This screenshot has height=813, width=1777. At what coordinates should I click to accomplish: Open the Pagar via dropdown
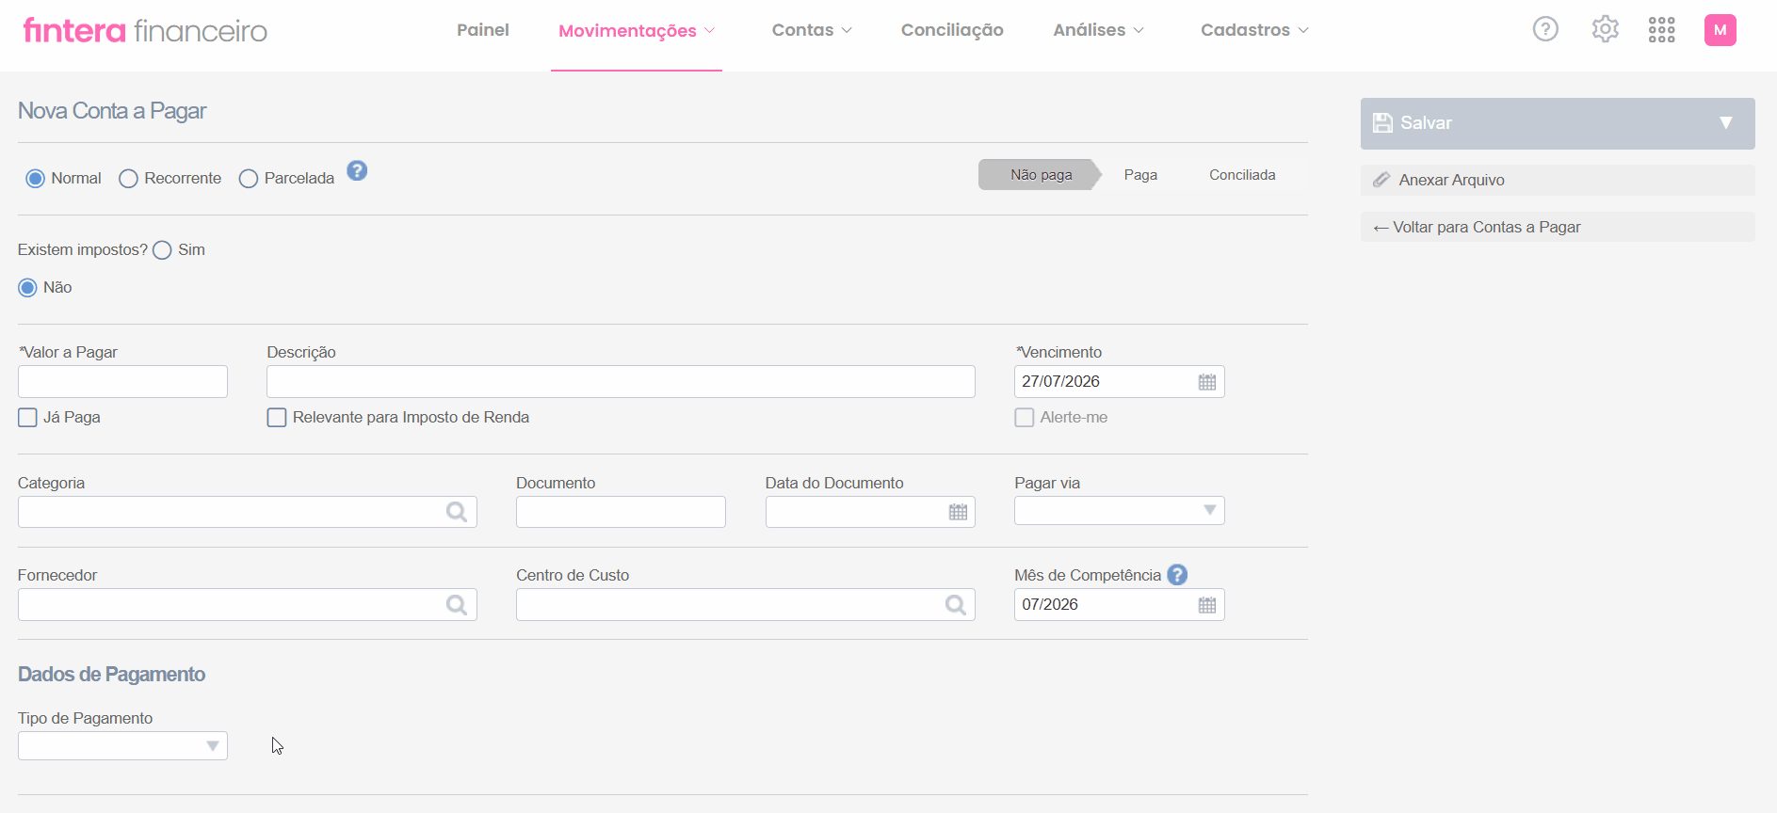click(1119, 511)
